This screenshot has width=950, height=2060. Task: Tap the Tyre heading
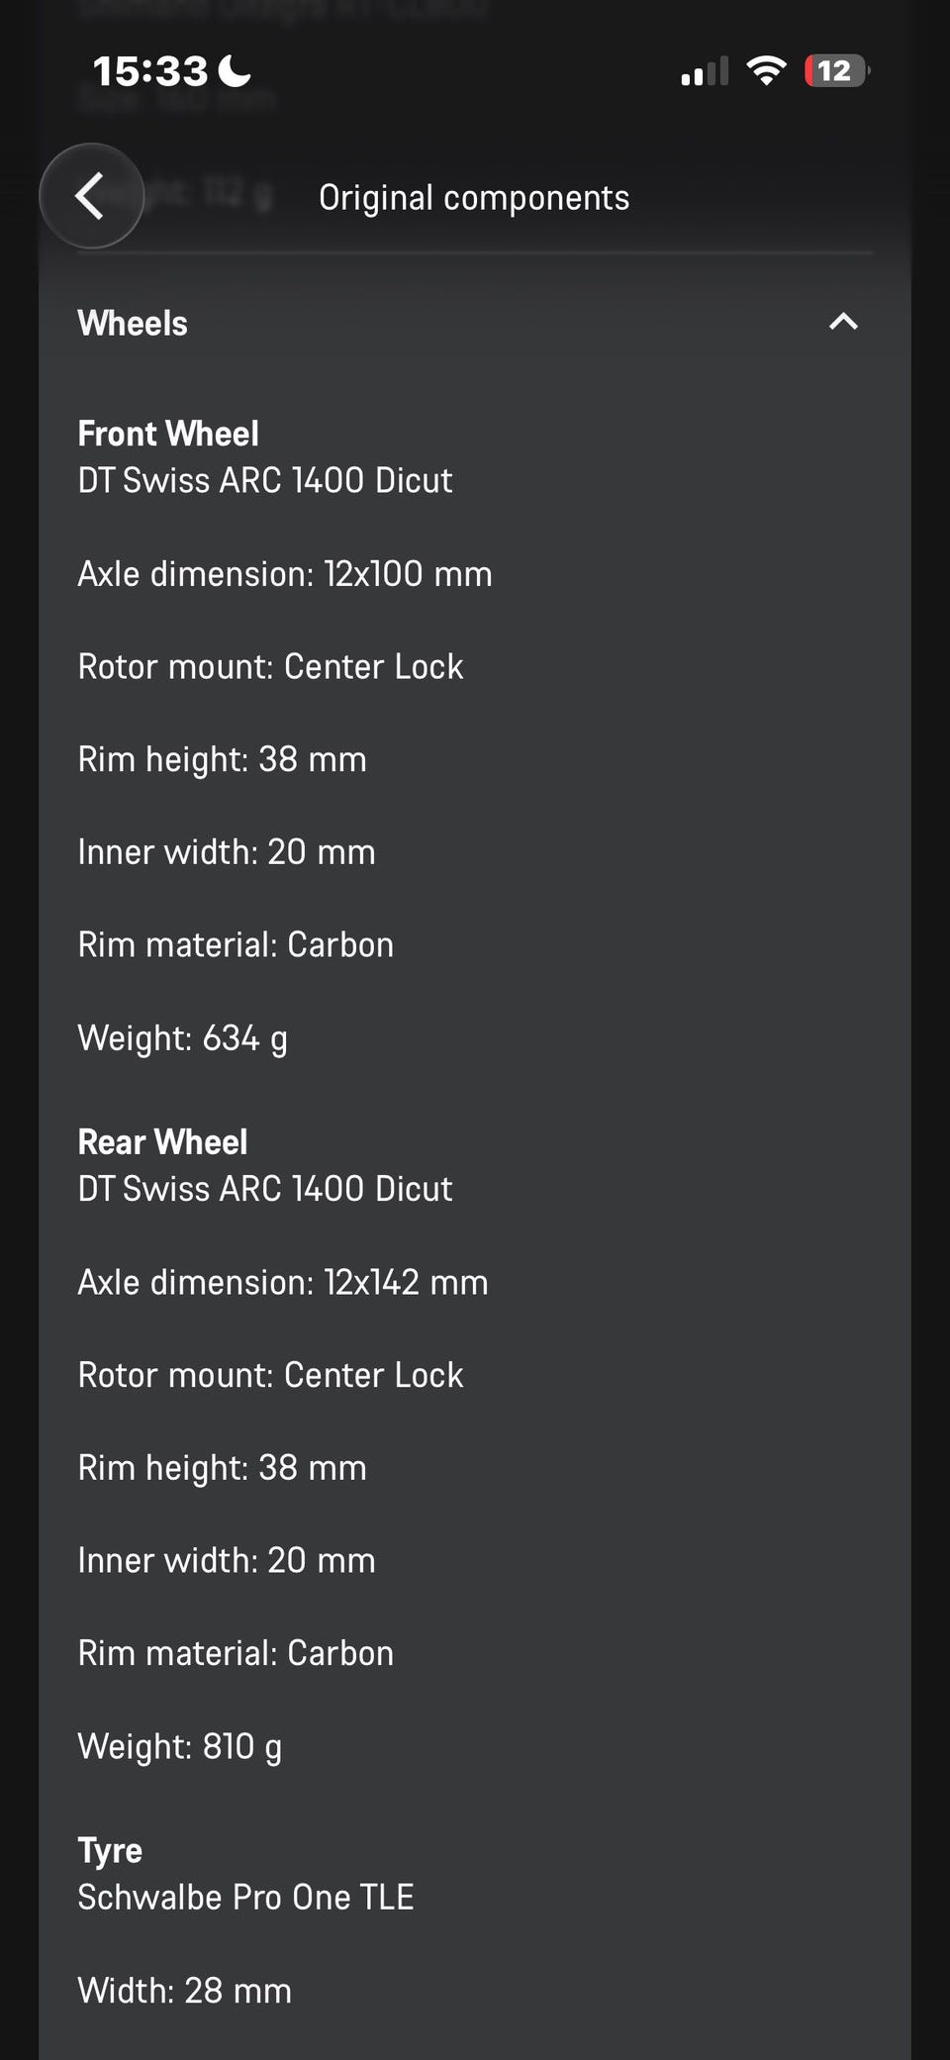110,1850
